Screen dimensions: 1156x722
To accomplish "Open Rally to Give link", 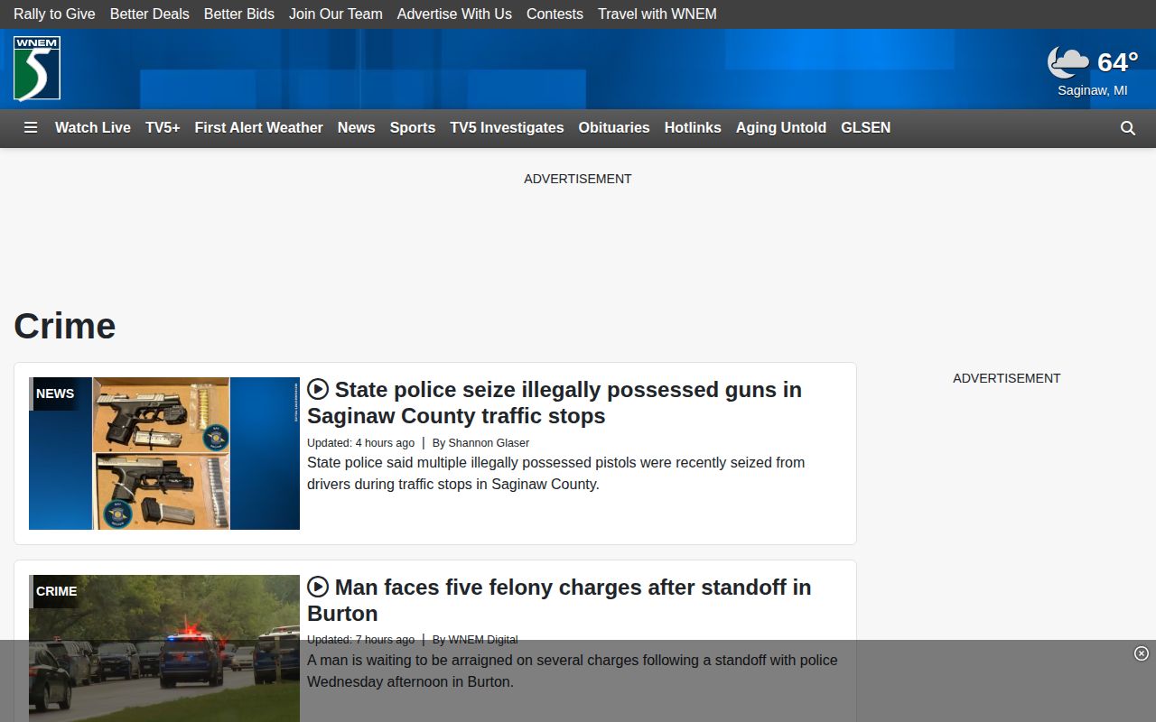I will 54,14.
